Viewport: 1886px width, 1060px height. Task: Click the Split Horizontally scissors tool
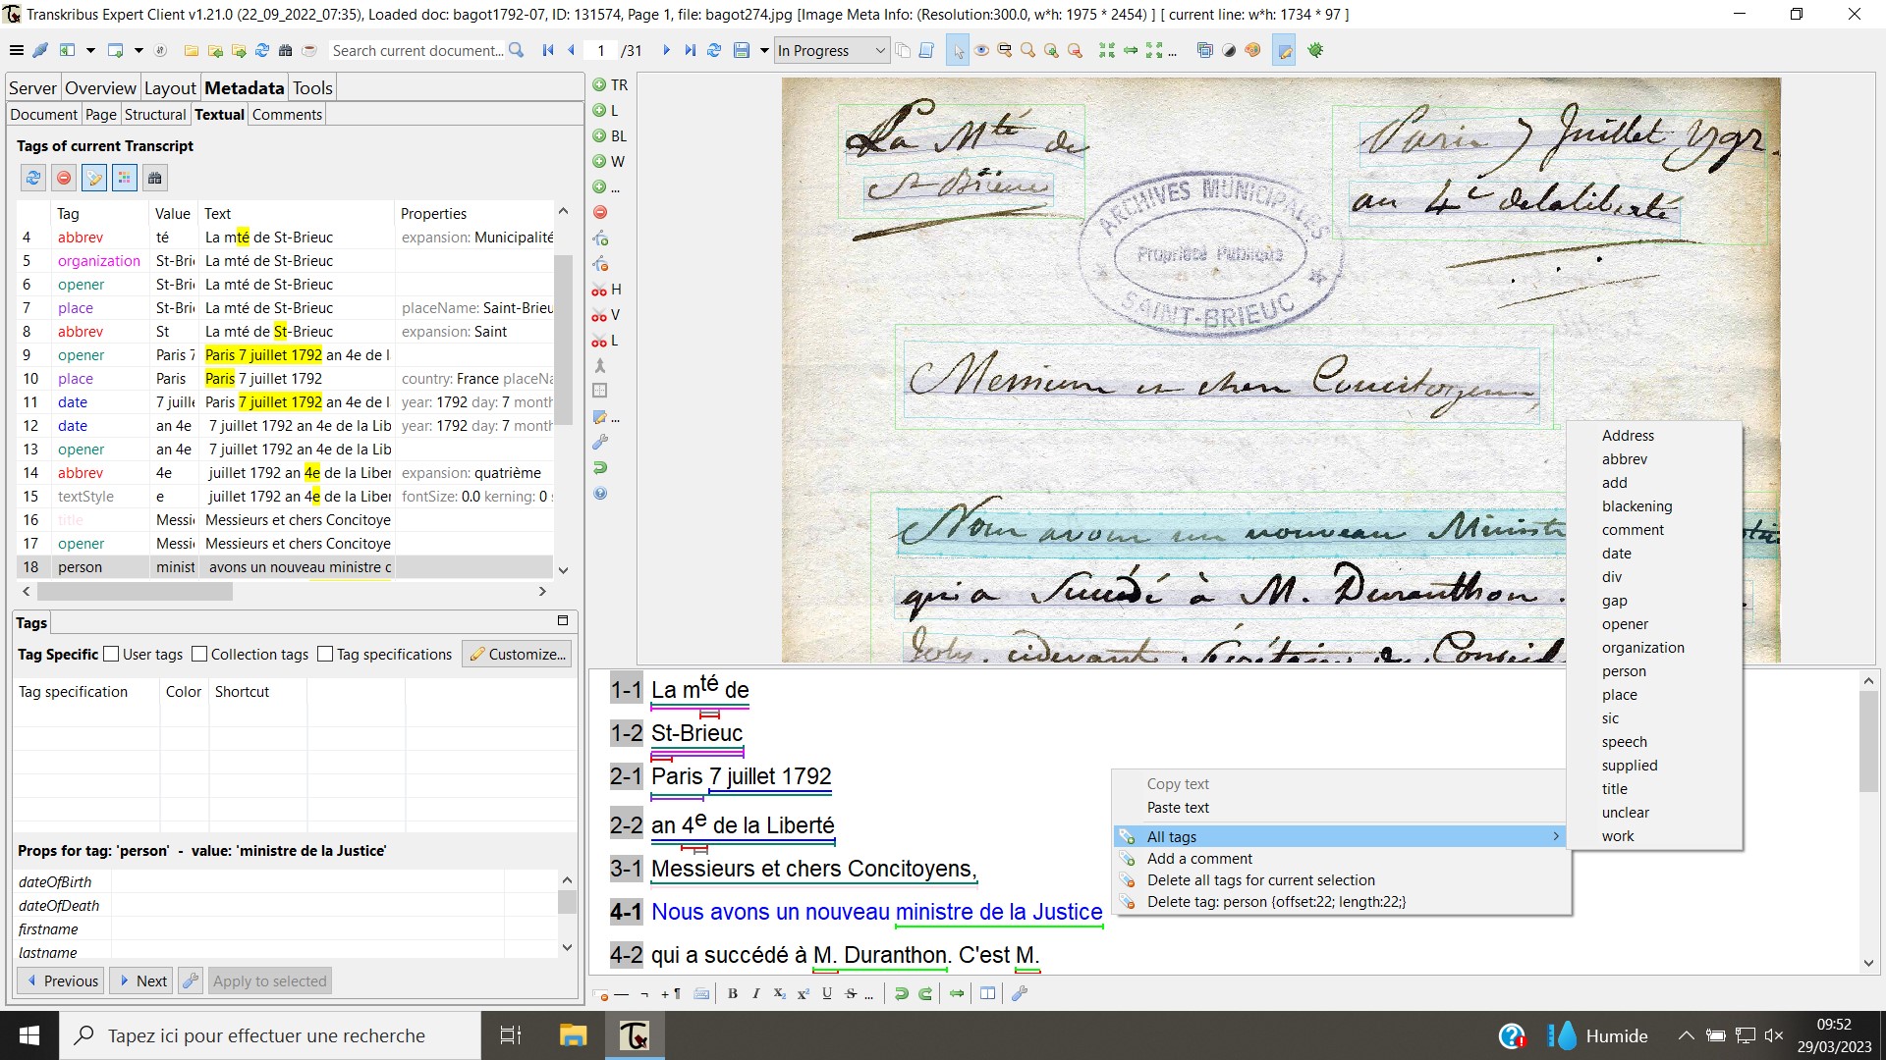pos(602,290)
